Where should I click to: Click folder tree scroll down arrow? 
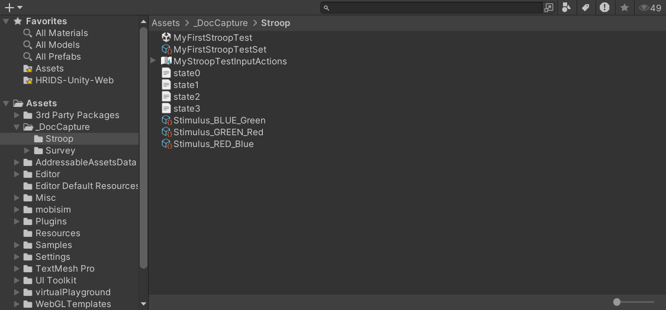(144, 304)
